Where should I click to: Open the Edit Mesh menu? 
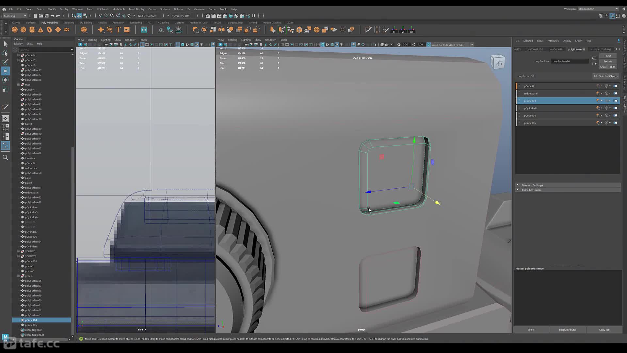tap(103, 9)
